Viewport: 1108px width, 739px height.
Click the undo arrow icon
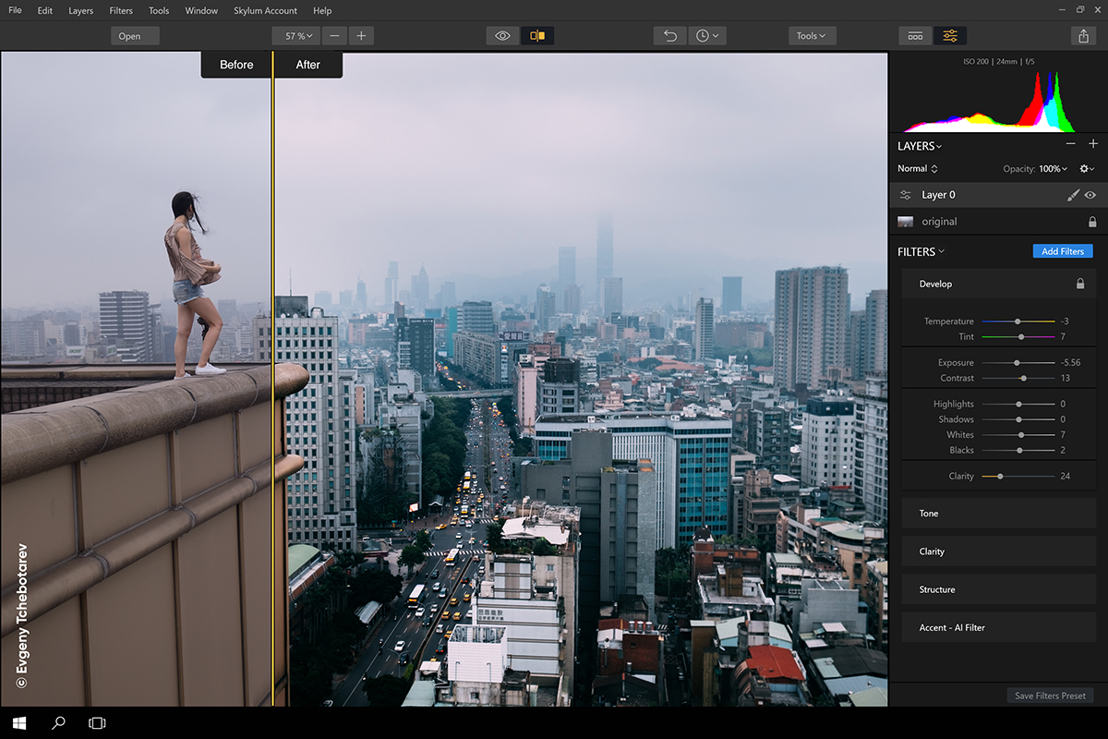pyautogui.click(x=670, y=36)
